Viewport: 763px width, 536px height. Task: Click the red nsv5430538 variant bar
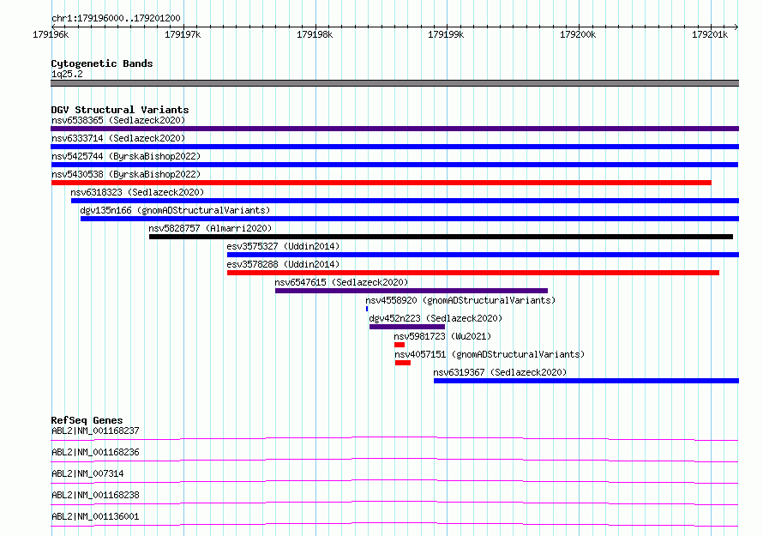coord(381,183)
